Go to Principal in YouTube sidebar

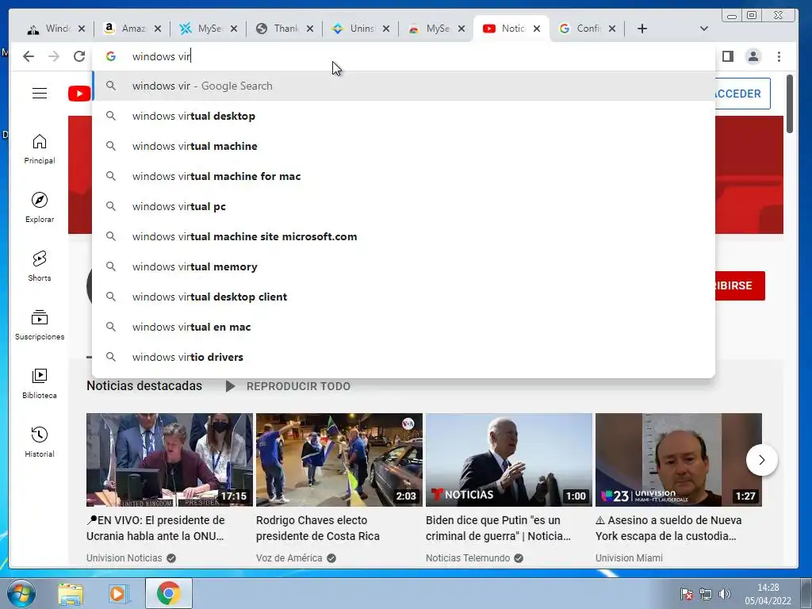point(40,150)
